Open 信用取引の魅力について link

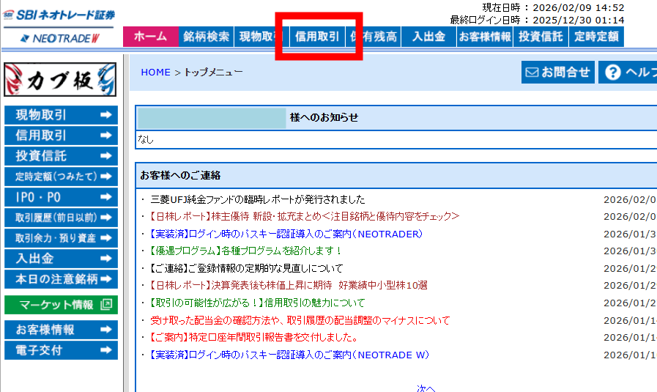pyautogui.click(x=258, y=303)
